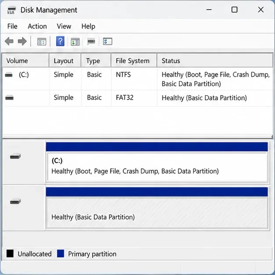Open the View menu
This screenshot has width=275, height=275.
tap(64, 26)
